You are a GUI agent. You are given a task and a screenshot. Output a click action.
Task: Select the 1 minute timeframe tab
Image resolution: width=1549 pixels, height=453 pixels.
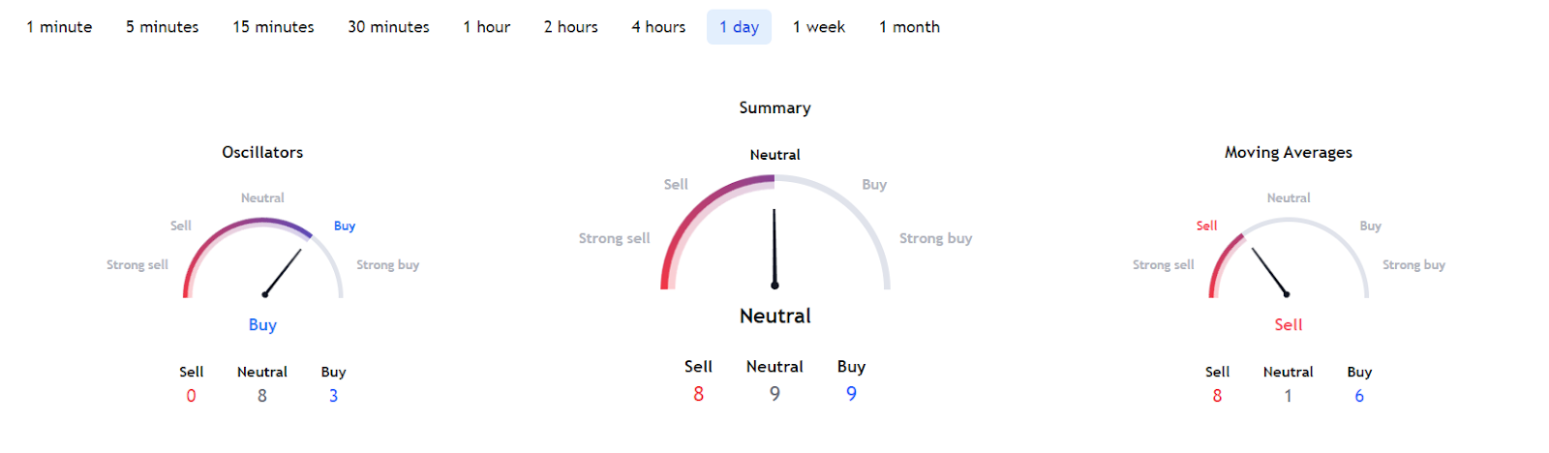[x=59, y=27]
